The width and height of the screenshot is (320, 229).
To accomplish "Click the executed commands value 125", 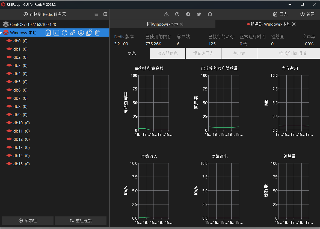I will [212, 44].
